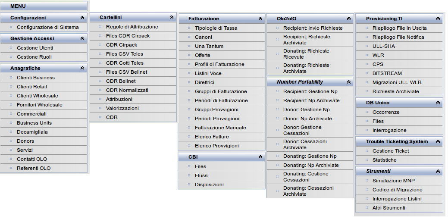This screenshot has width=448, height=219.
Task: Collapse the Number Portability chevron icon
Action: (x=348, y=82)
